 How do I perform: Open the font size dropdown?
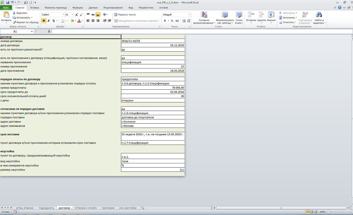(x=73, y=15)
